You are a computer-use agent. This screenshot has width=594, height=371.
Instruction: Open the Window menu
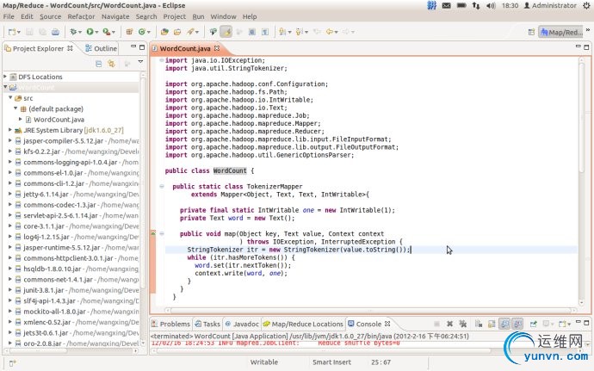point(223,16)
